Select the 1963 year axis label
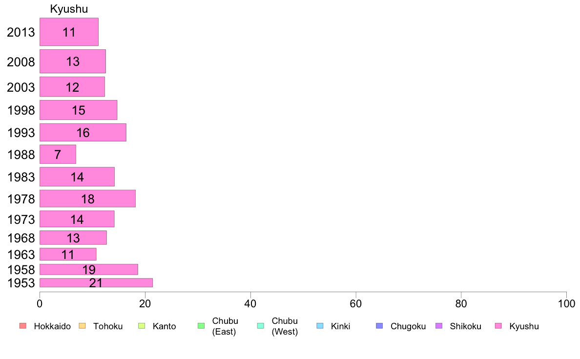 (x=21, y=255)
